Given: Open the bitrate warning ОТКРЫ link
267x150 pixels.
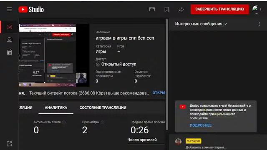Looking at the screenshot, I should pos(159,93).
